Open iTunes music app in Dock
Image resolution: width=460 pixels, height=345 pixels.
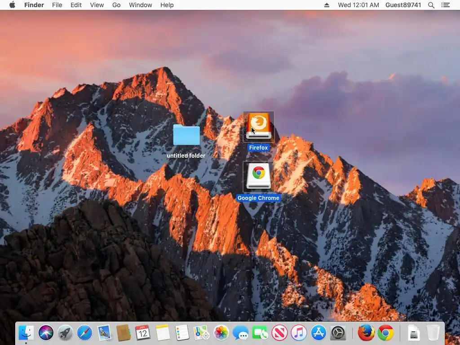pos(299,333)
